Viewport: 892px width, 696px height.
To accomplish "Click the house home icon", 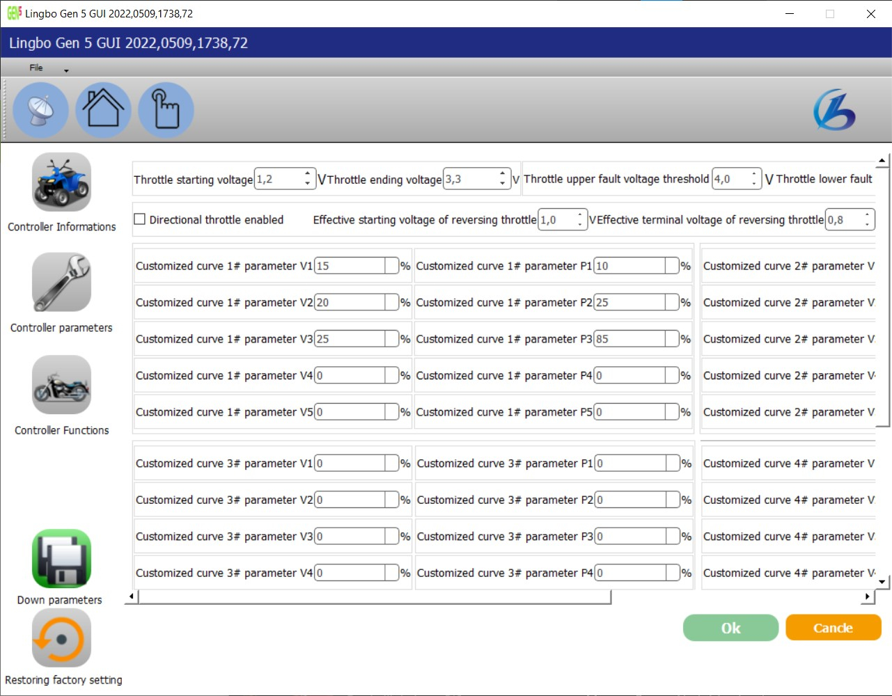I will coord(103,110).
